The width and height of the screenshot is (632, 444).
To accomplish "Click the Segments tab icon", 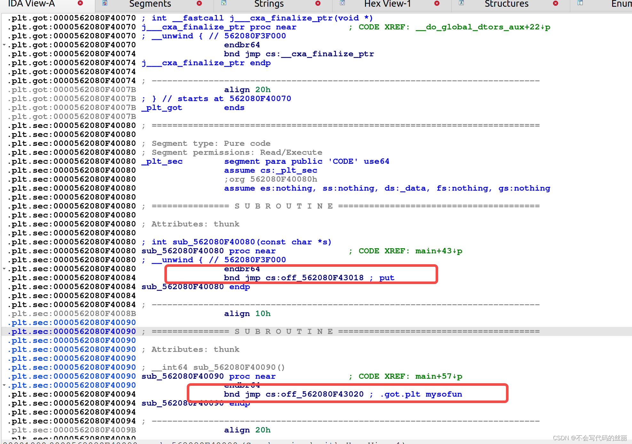I will coord(104,3).
